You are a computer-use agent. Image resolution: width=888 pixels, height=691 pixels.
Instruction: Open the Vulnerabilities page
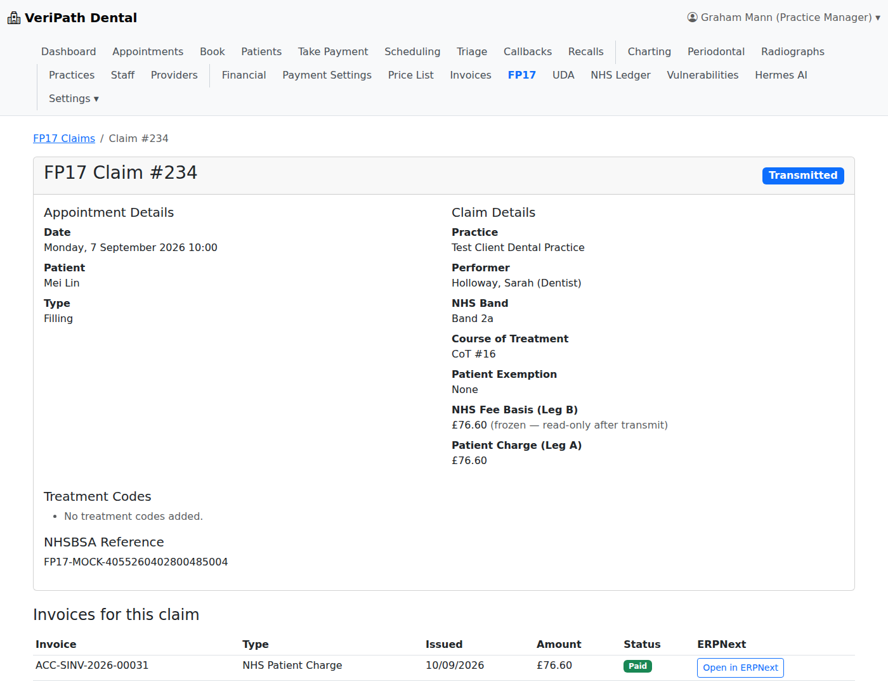pos(703,75)
